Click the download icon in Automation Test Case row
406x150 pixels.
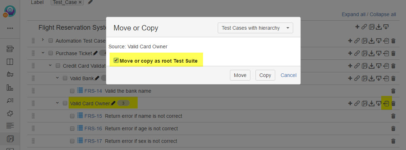pos(372,41)
